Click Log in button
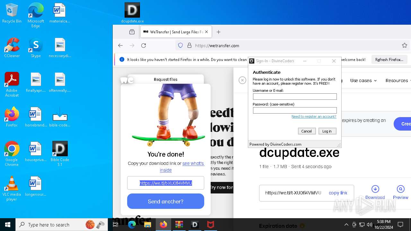The image size is (411, 231). pos(327,131)
